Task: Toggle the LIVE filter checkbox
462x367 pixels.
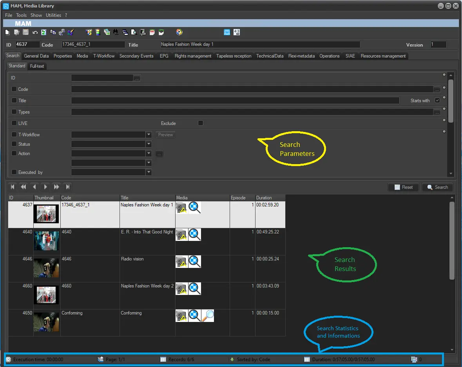Action: (x=14, y=123)
